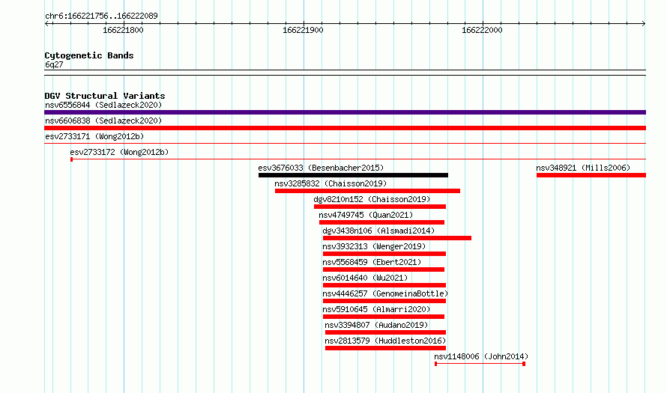Open nsv6606838 (Sedlazeck2020) variant label
Viewport: 667px width, 393px height.
click(103, 121)
